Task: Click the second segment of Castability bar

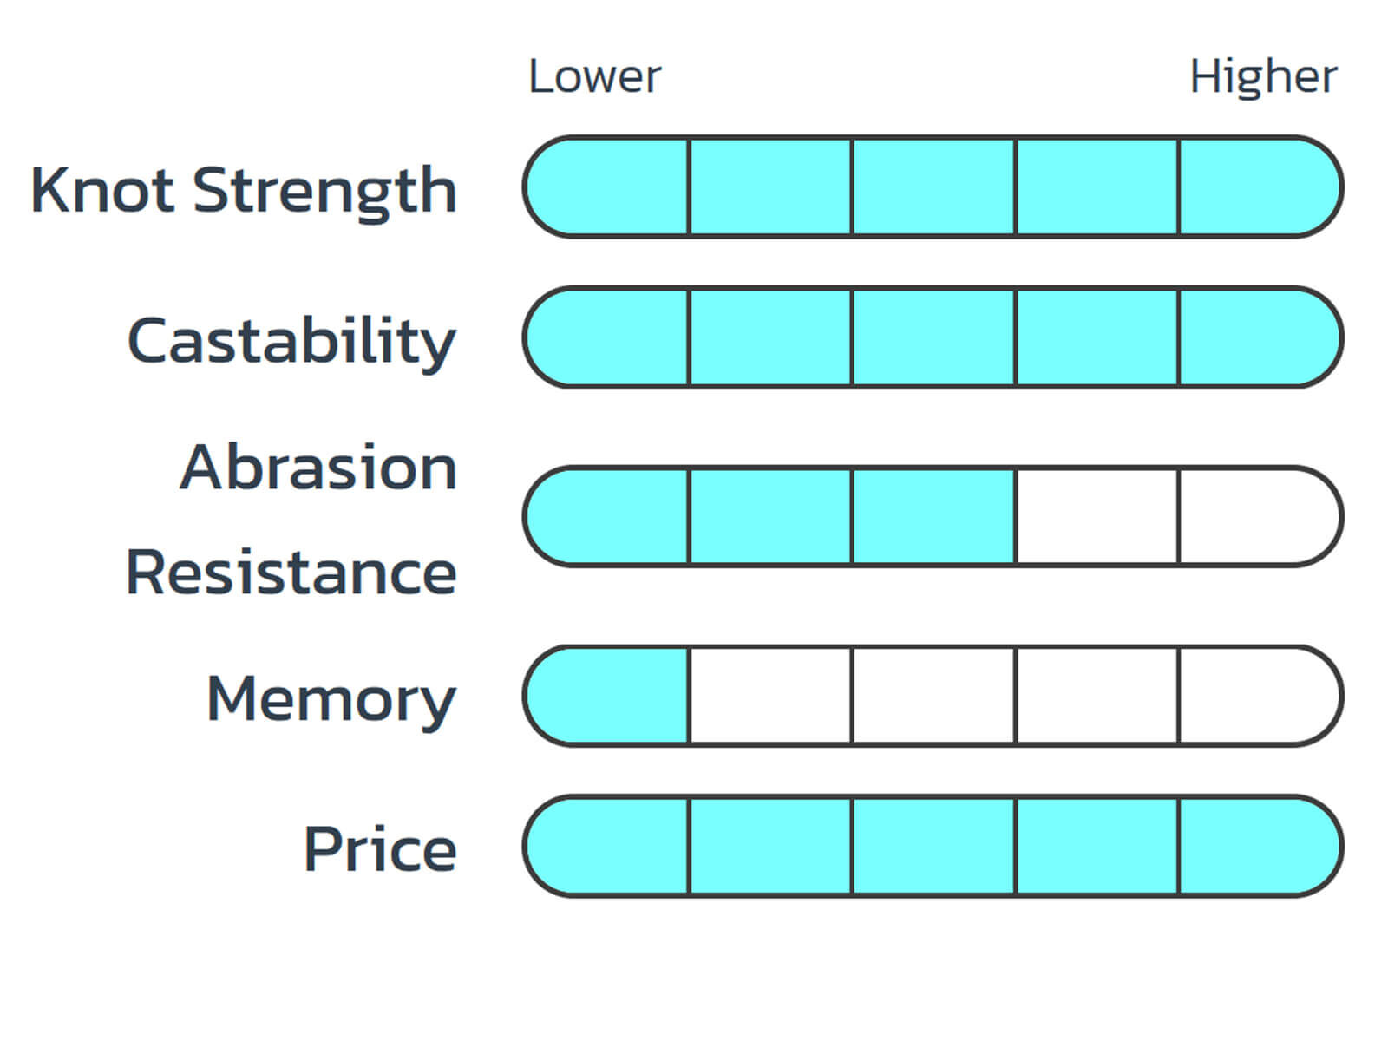Action: 770,337
